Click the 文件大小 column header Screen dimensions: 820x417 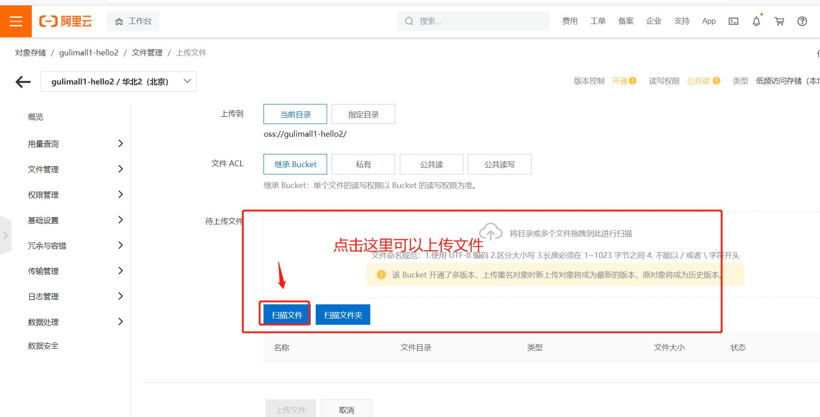point(670,347)
